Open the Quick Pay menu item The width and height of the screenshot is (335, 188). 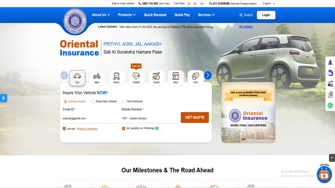pyautogui.click(x=182, y=15)
